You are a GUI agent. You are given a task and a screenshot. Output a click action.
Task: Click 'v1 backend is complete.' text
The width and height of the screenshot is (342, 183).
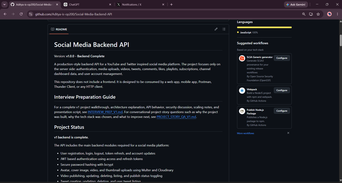point(71,137)
